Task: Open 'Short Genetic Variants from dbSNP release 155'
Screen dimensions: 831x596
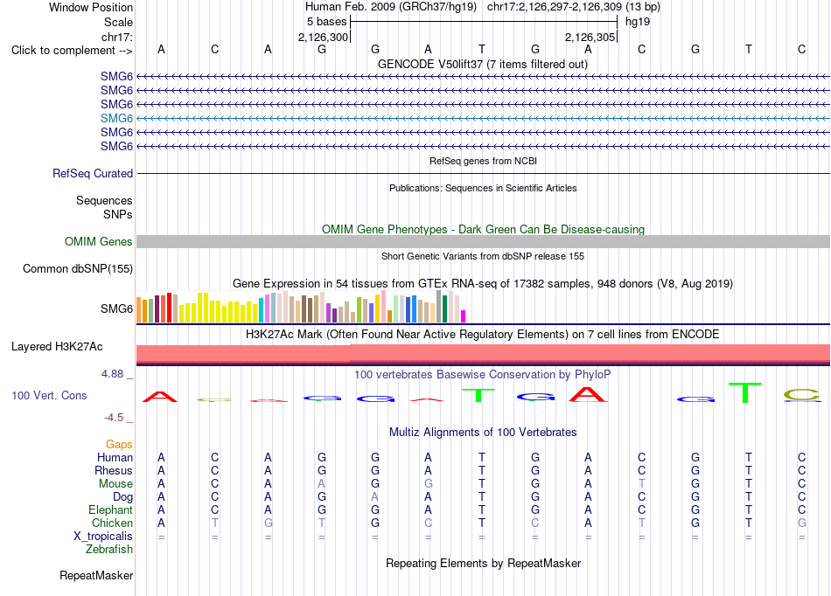Action: click(483, 256)
